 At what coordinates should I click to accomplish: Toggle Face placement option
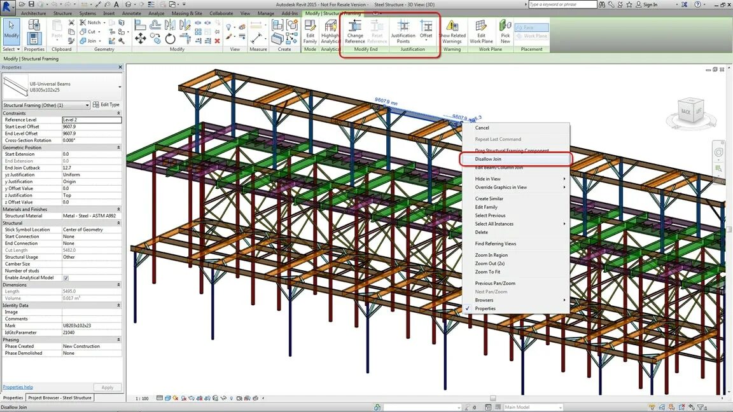531,27
